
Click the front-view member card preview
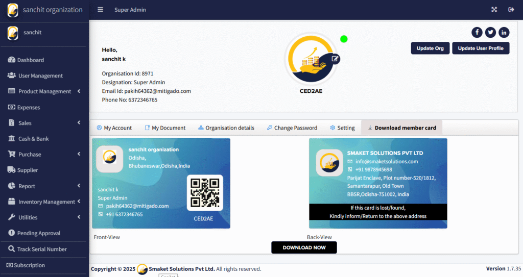point(161,183)
